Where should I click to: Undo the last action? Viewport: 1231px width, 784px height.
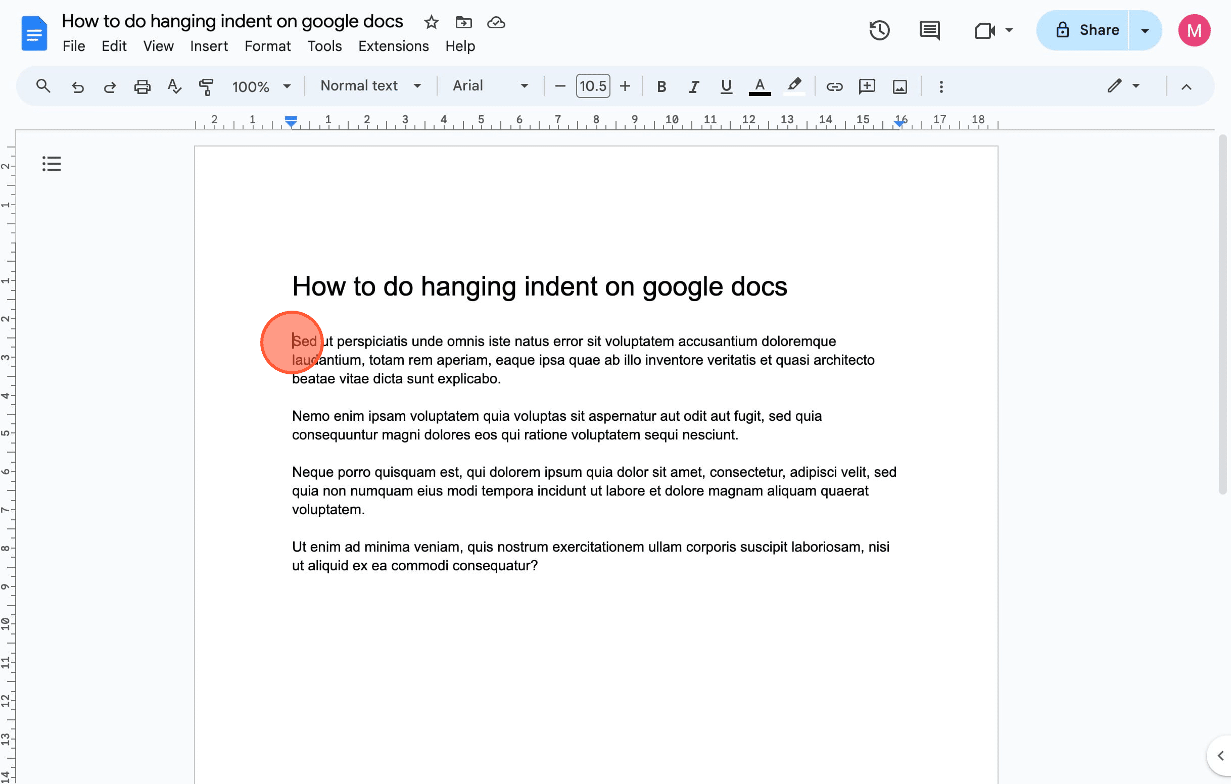coord(78,86)
